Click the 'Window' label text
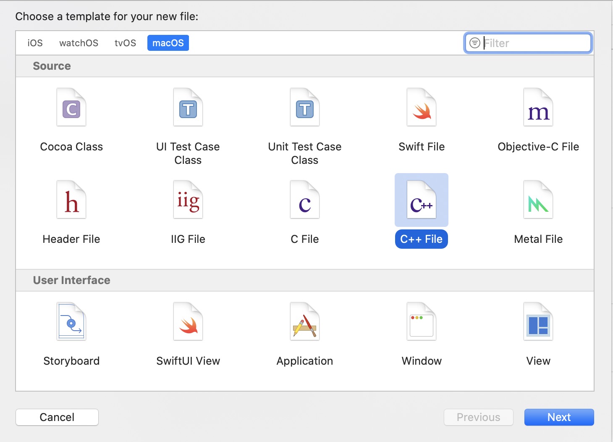613x442 pixels. [422, 361]
